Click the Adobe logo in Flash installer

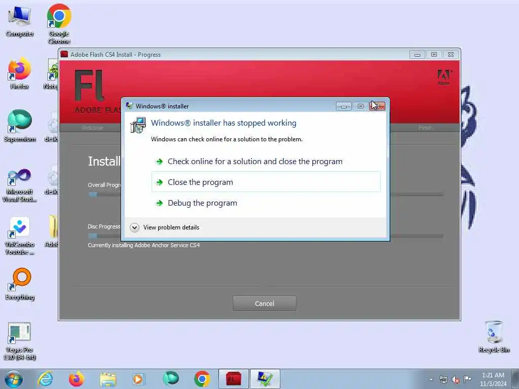click(x=444, y=77)
